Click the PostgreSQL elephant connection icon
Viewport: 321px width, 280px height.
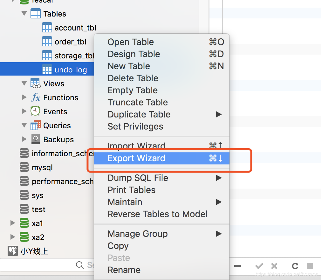point(13,251)
